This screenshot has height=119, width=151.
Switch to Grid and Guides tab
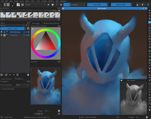(7, 79)
